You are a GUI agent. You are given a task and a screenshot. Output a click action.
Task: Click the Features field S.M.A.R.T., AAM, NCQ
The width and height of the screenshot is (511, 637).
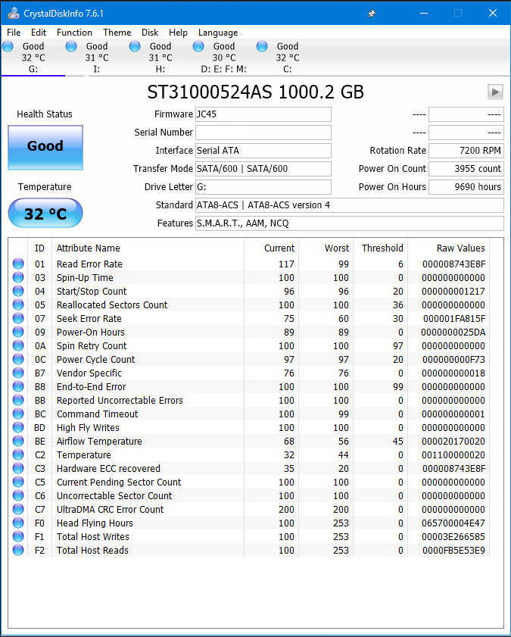click(350, 223)
